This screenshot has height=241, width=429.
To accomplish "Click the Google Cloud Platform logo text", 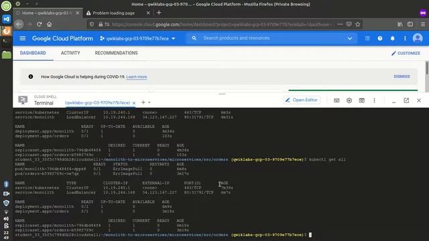I will pyautogui.click(x=62, y=39).
